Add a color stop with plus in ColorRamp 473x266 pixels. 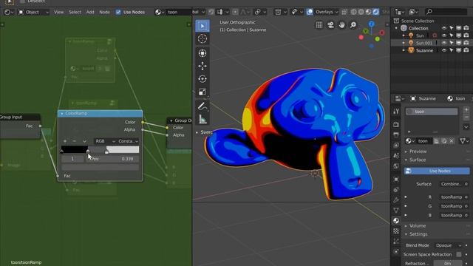(x=65, y=141)
